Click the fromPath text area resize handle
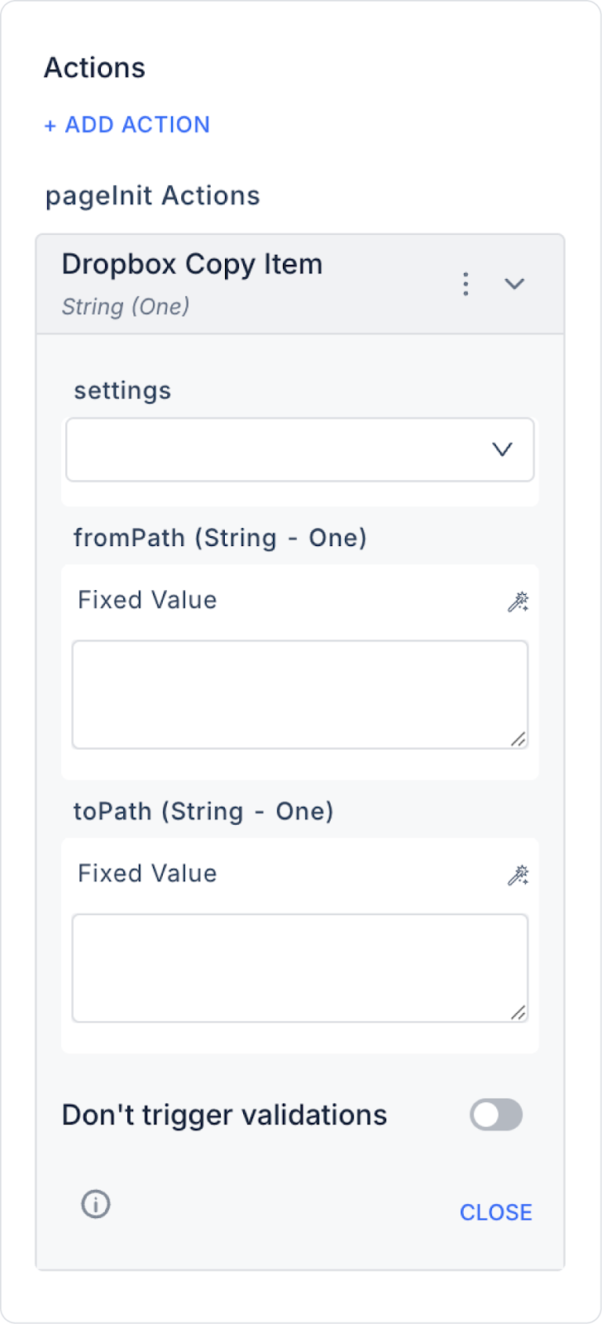602x1324 pixels. (518, 739)
